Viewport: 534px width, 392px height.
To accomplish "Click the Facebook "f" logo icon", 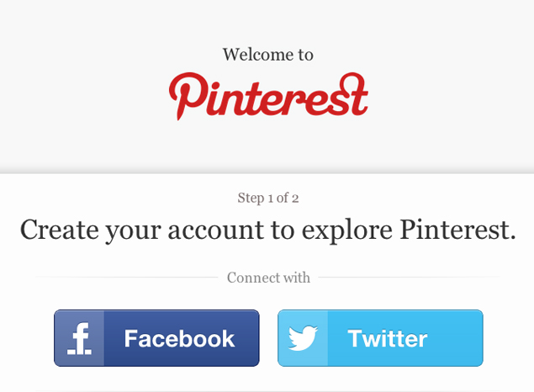I will point(80,338).
